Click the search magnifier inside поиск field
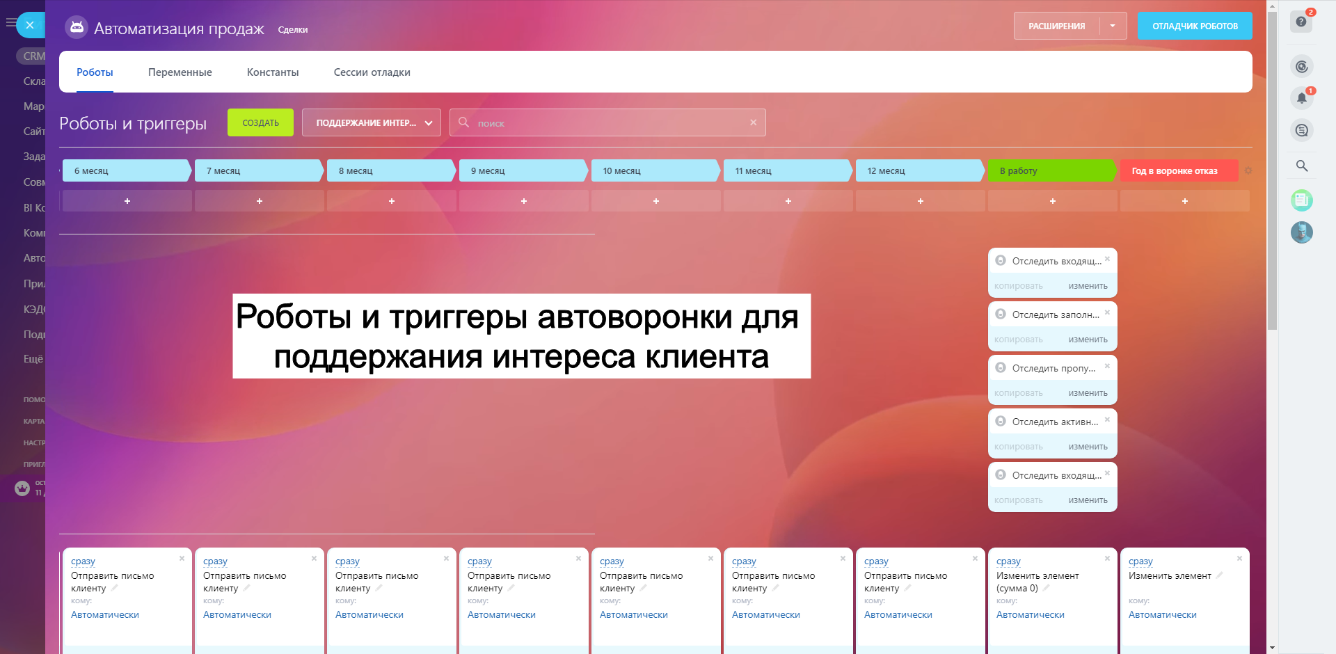The width and height of the screenshot is (1336, 654). pyautogui.click(x=463, y=122)
